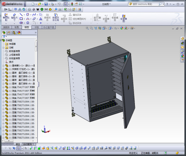This screenshot has width=186, height=156.
Task: Click the panel collapse handle beside feature tree
Action: pos(38,84)
